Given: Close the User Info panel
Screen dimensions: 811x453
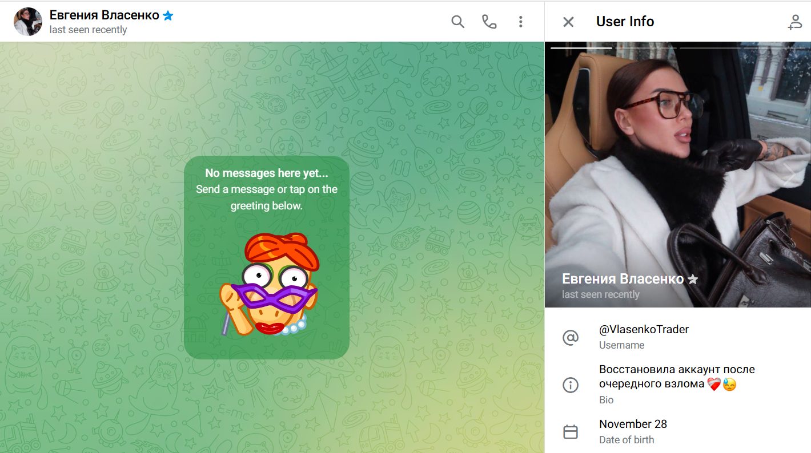Looking at the screenshot, I should tap(568, 22).
